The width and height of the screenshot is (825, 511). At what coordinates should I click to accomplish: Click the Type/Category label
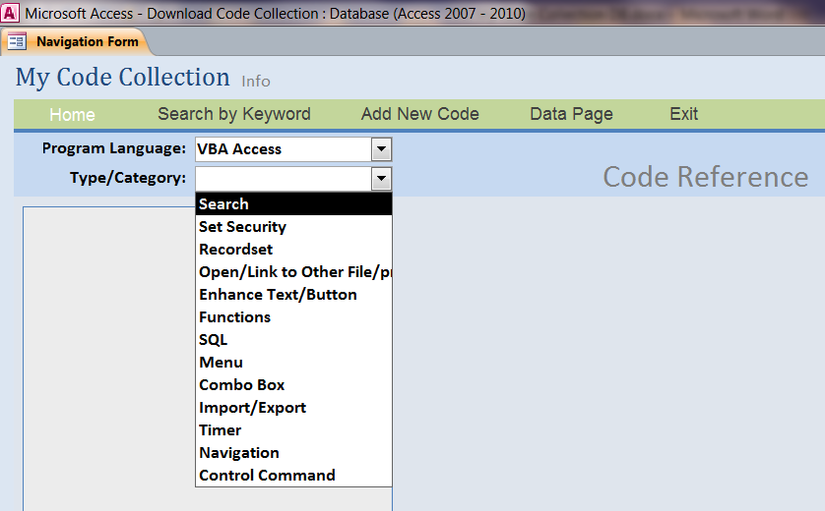coord(128,178)
